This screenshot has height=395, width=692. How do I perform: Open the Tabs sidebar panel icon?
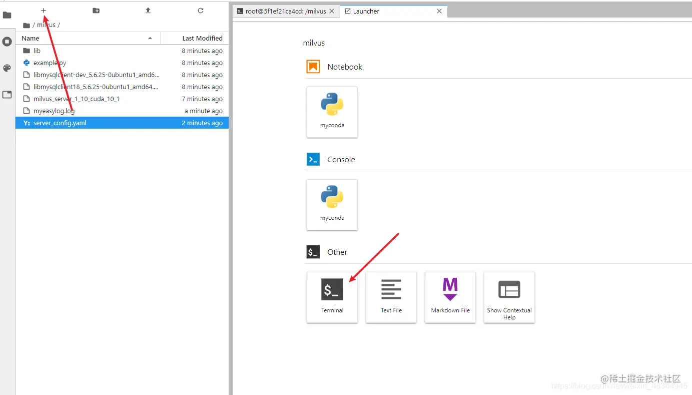point(7,95)
